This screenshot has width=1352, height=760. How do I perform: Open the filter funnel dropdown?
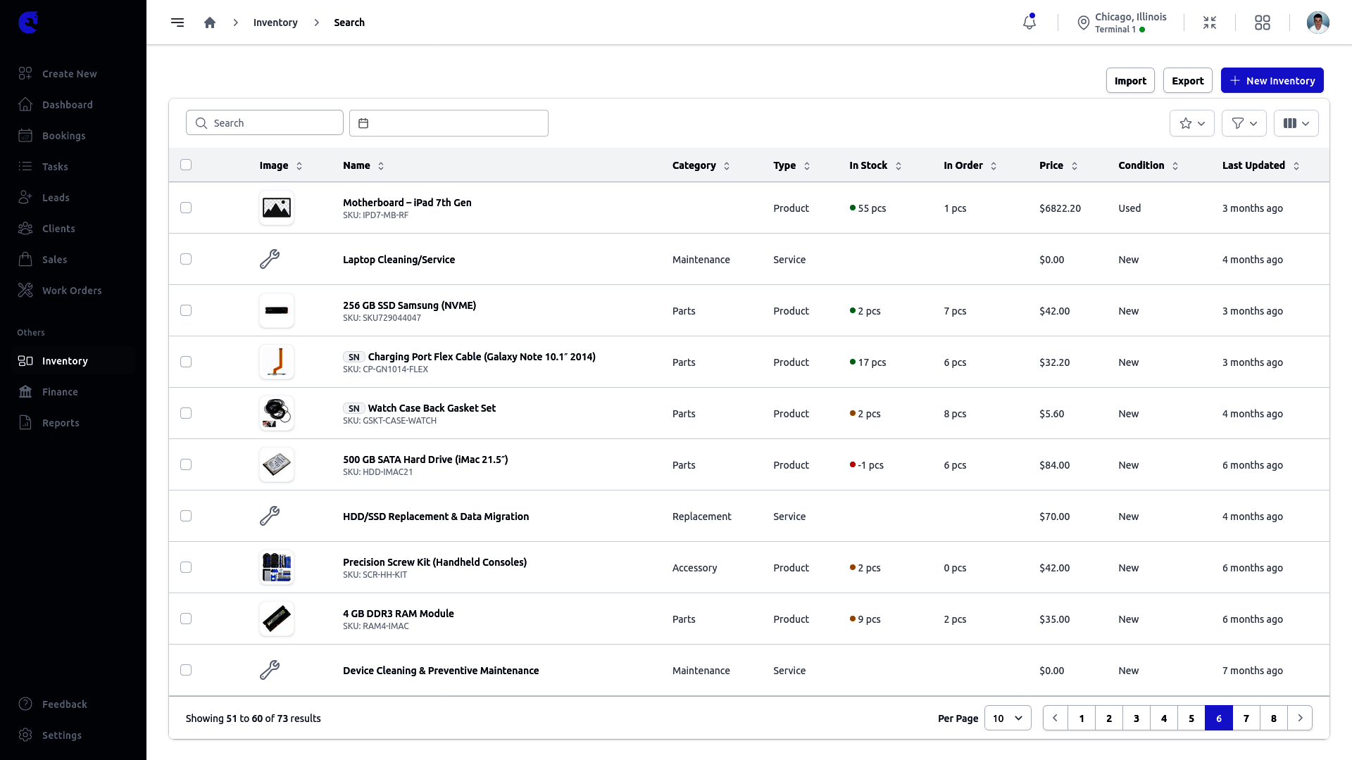(x=1244, y=123)
